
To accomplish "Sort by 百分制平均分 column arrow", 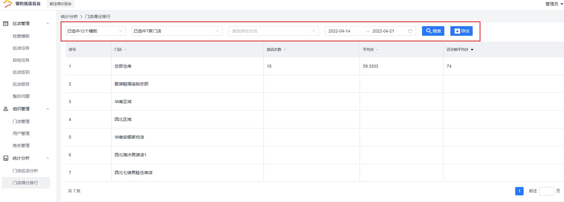I will click(x=472, y=50).
